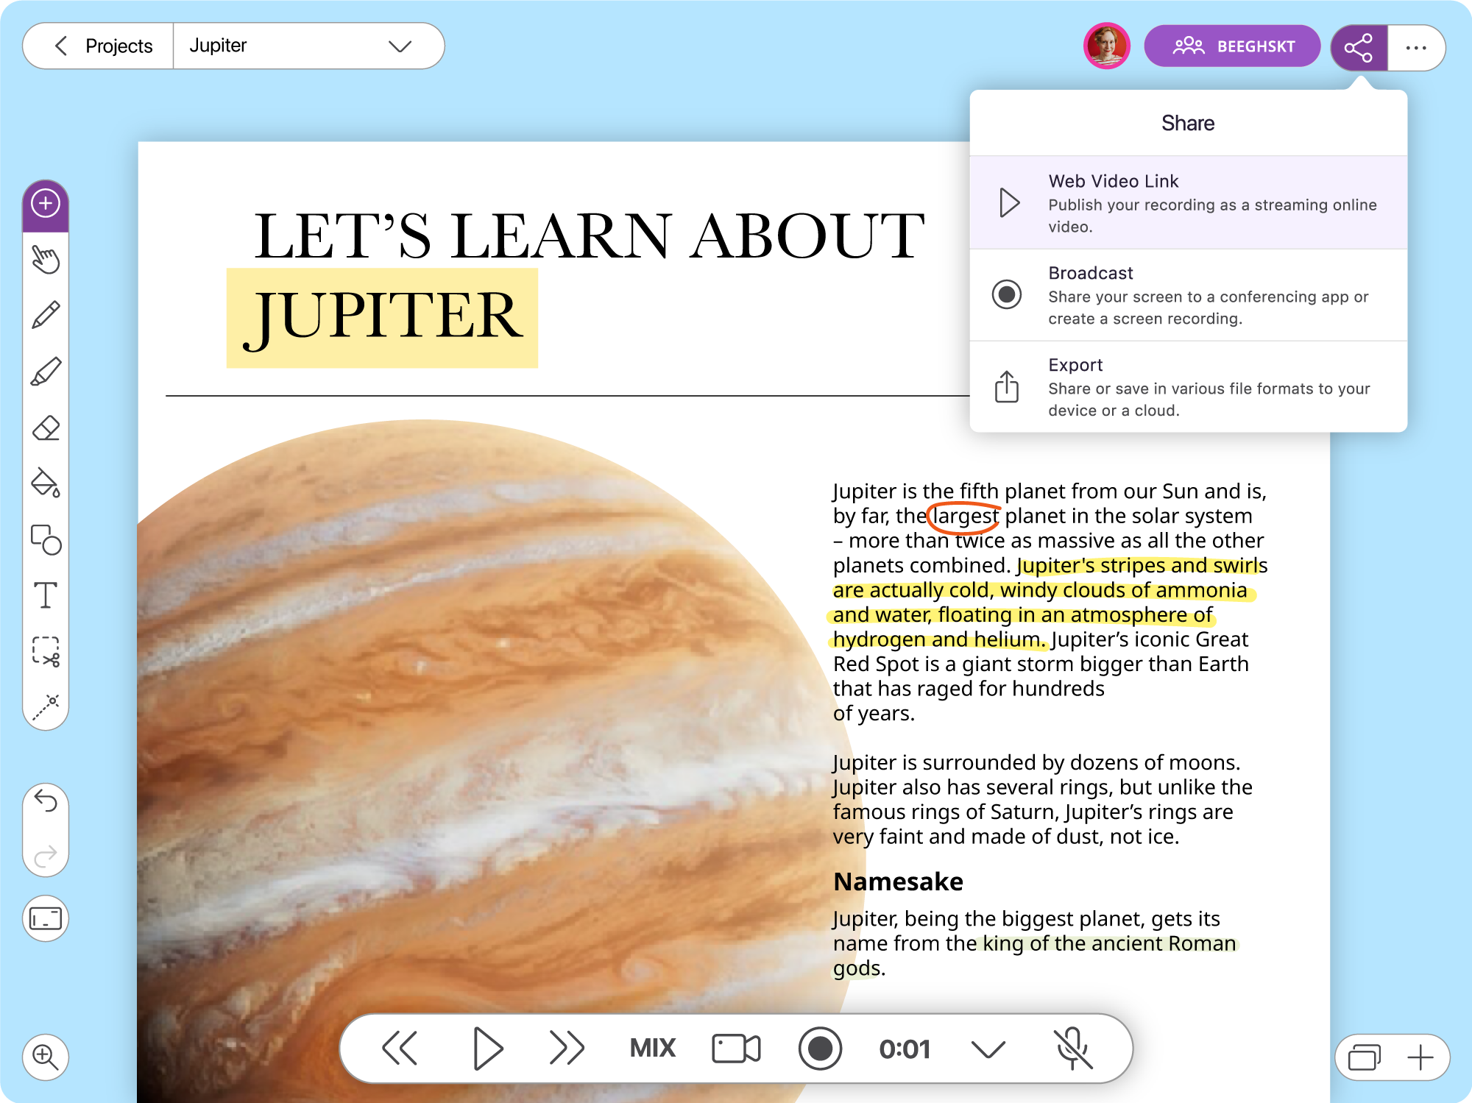Select the hand pointer tool
The height and width of the screenshot is (1103, 1472).
46,260
